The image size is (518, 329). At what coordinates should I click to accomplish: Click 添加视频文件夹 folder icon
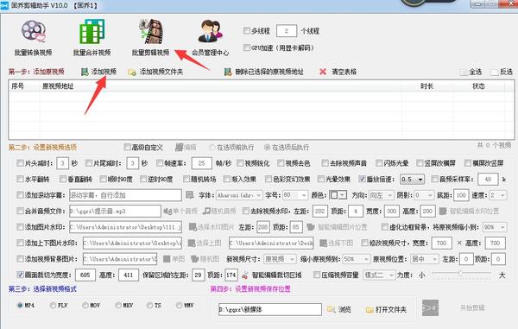point(132,72)
